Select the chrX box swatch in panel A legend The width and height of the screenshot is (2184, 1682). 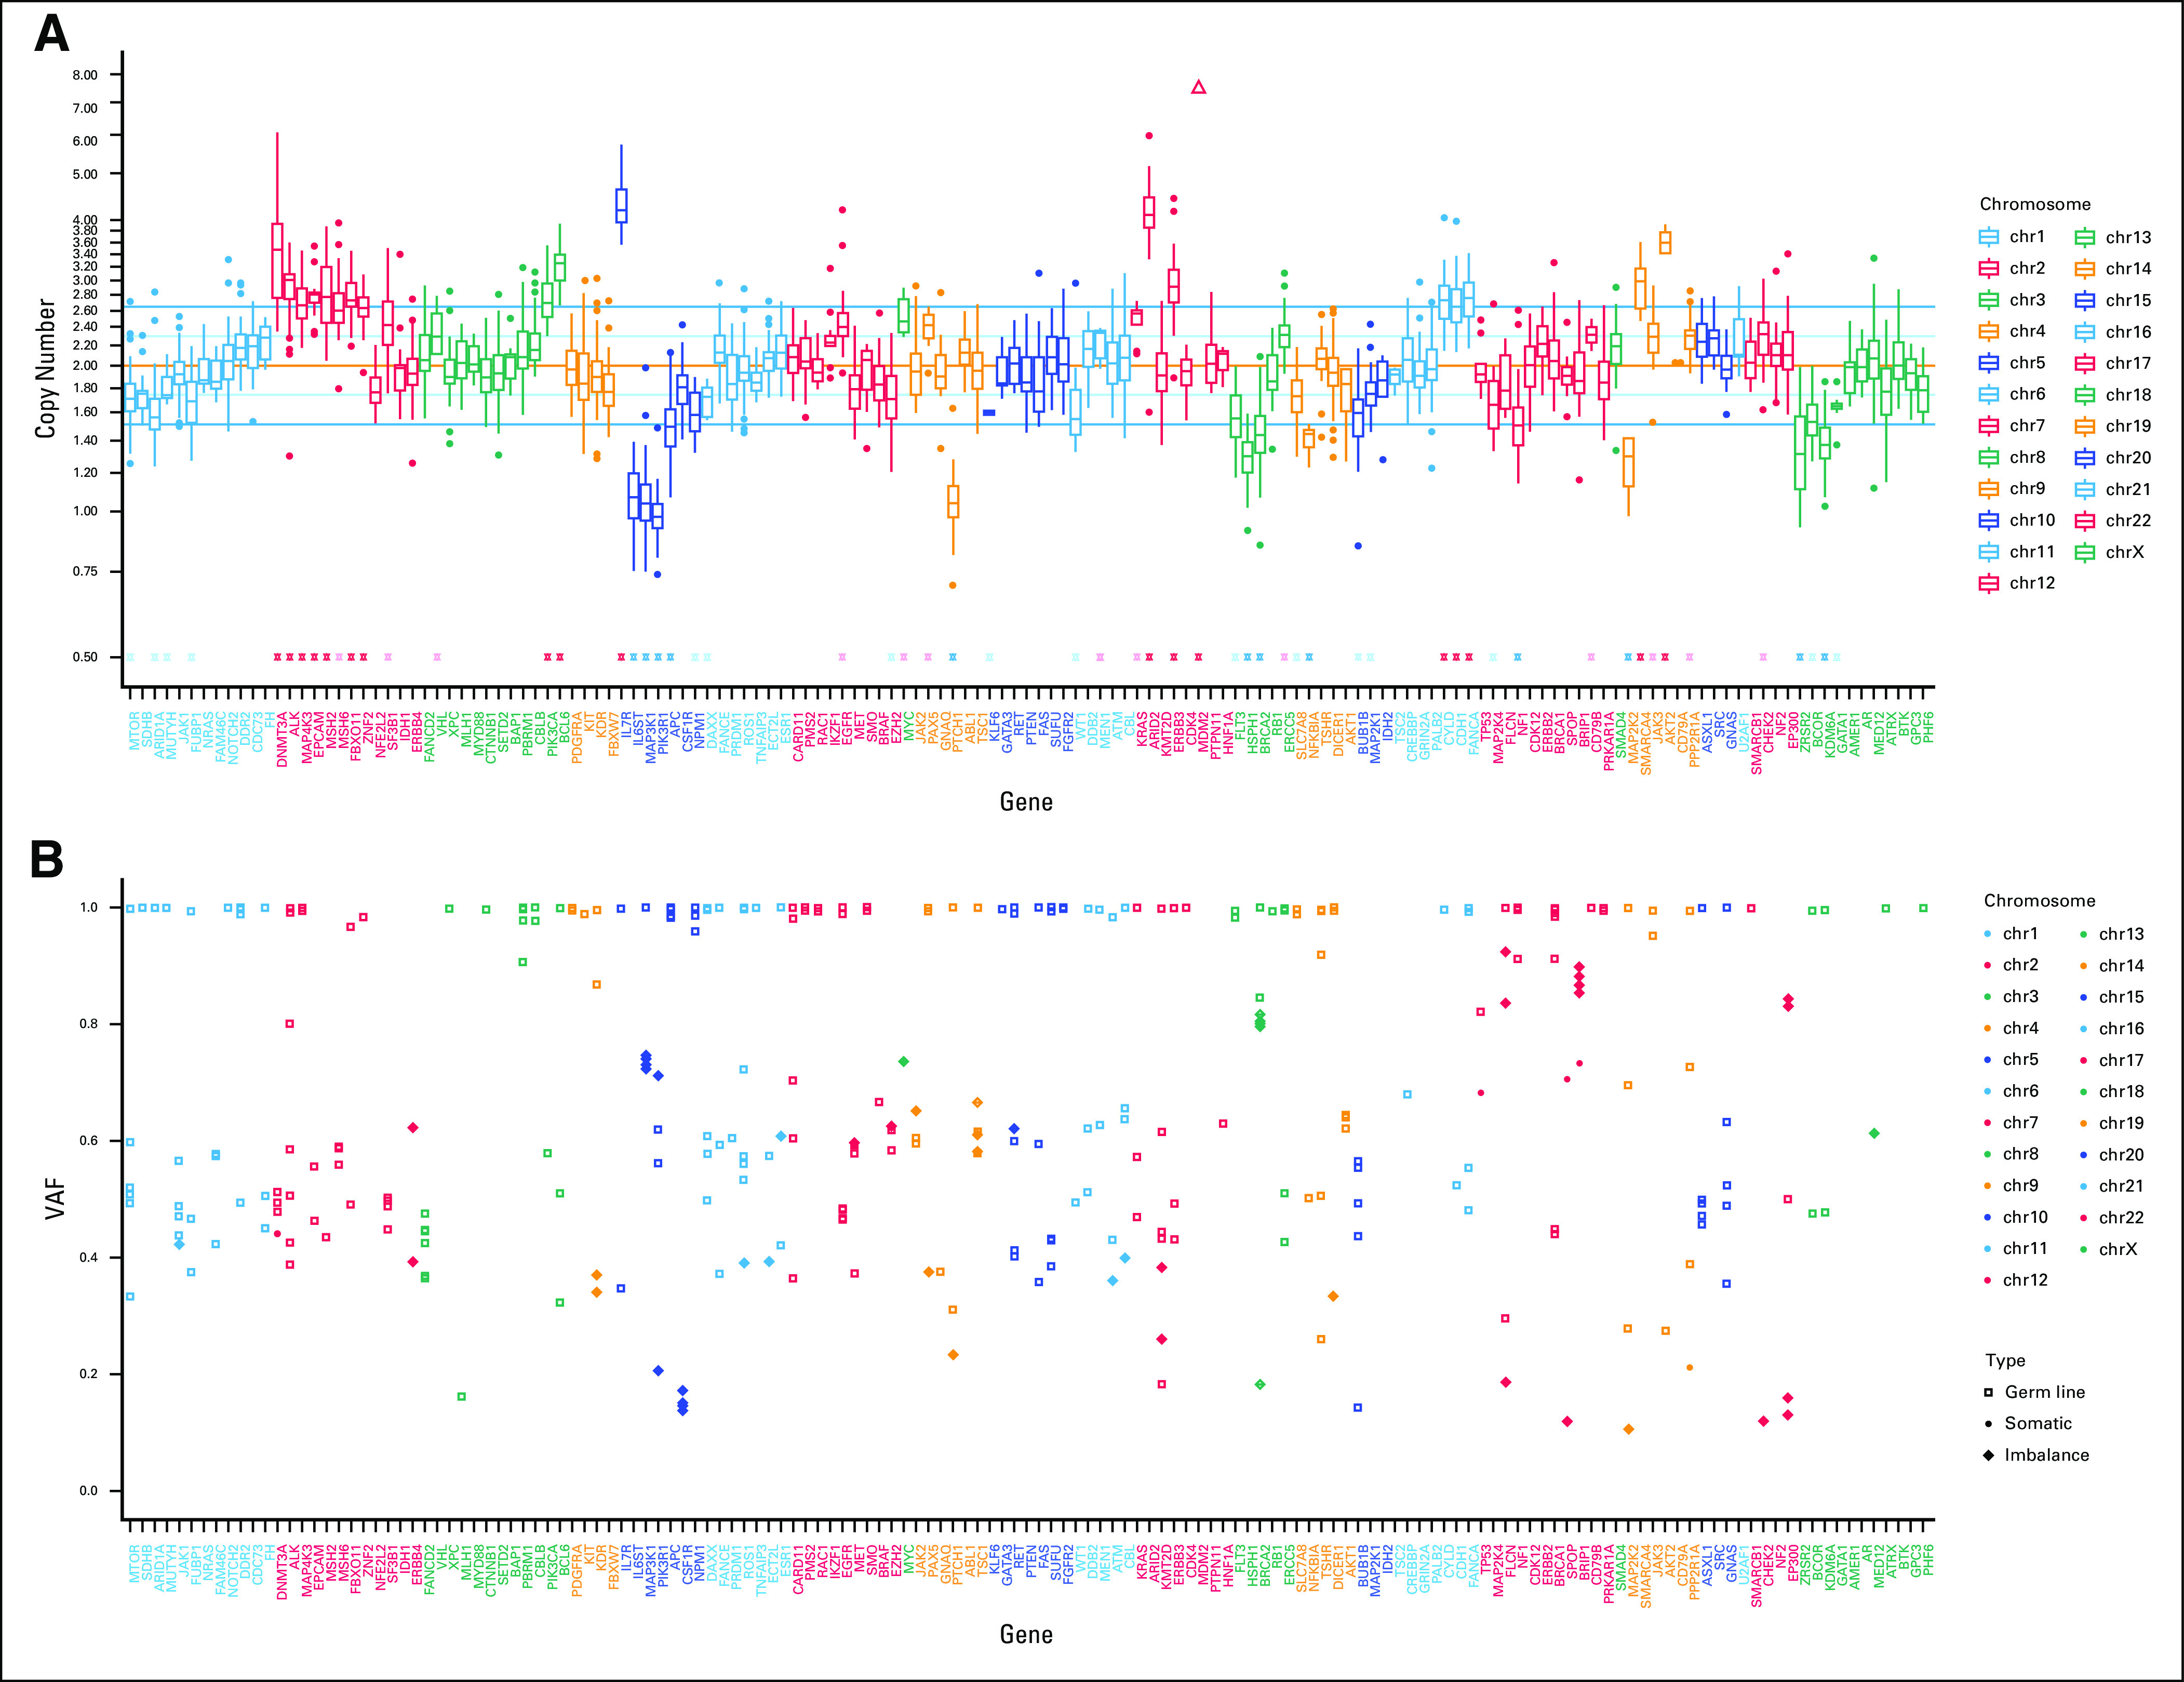(x=2085, y=552)
